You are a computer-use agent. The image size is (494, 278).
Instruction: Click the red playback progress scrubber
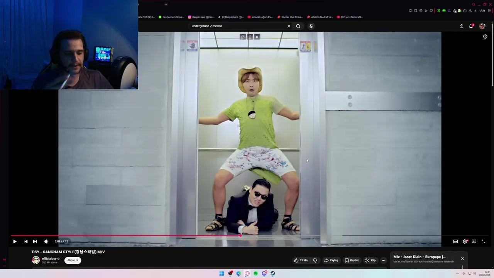(240, 235)
